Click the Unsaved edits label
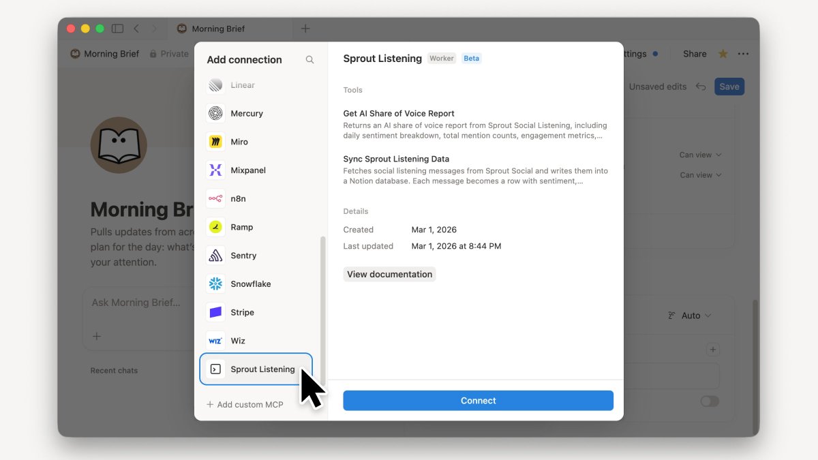The image size is (818, 460). [x=658, y=87]
